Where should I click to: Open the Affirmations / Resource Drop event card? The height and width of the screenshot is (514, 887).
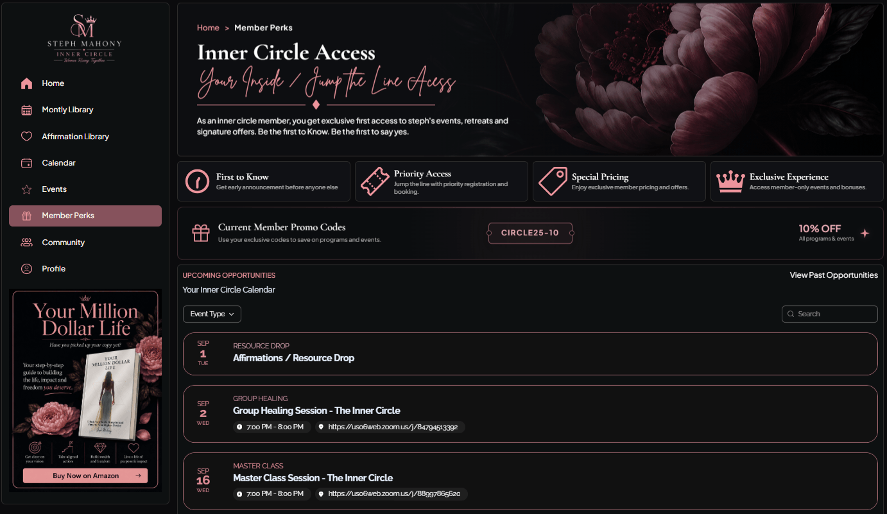point(530,354)
